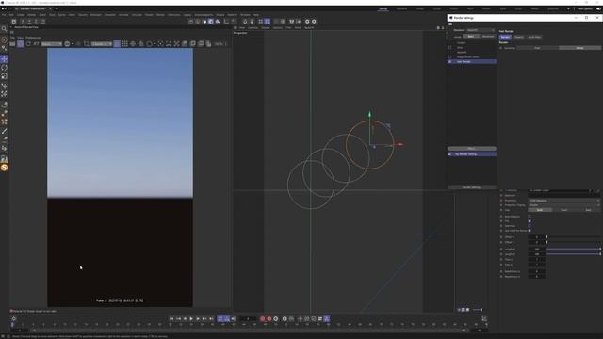Select the Move tool in left palette
This screenshot has width=603, height=339.
[x=4, y=58]
